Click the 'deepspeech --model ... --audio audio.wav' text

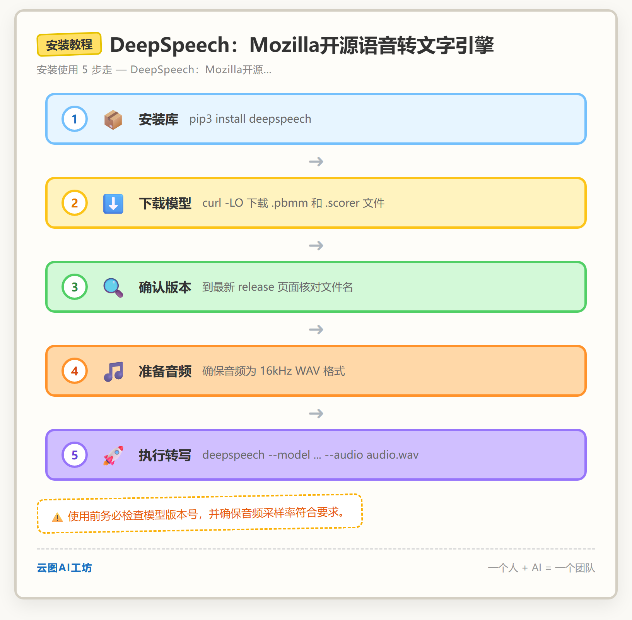click(x=311, y=455)
